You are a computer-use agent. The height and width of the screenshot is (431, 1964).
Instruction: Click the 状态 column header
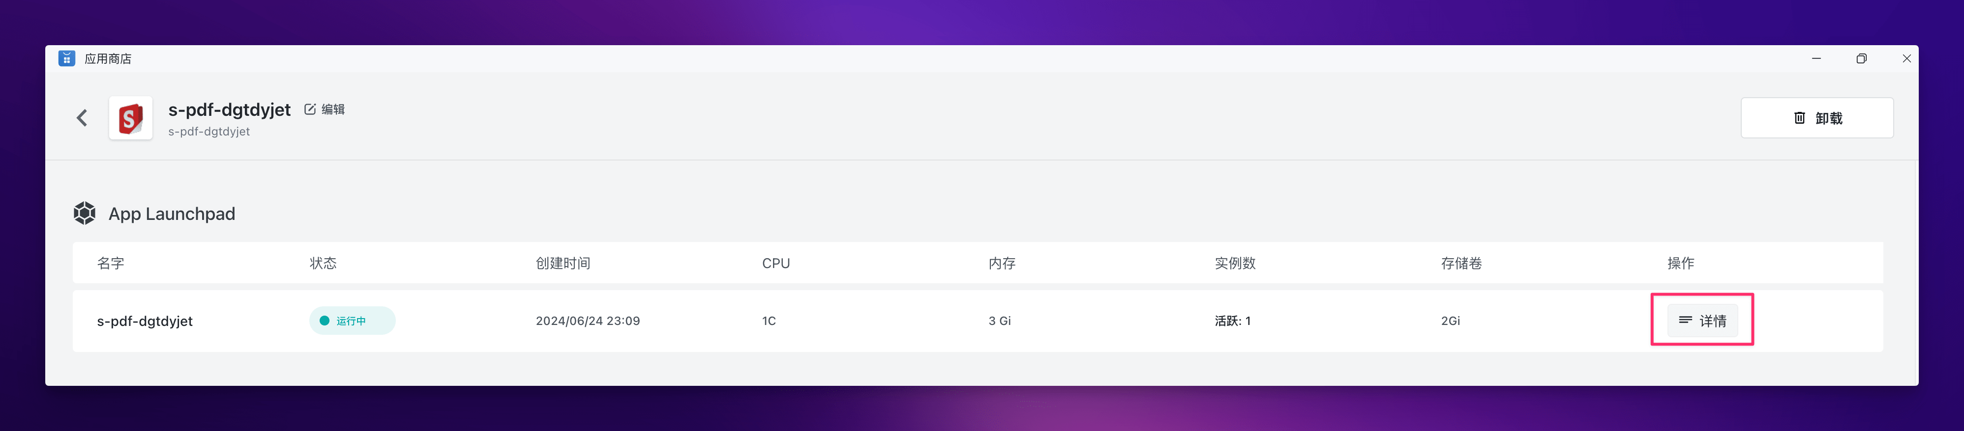pos(323,264)
